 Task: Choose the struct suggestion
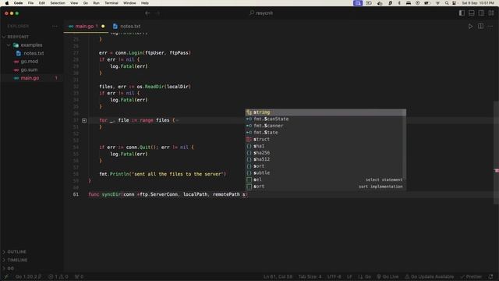(x=324, y=139)
